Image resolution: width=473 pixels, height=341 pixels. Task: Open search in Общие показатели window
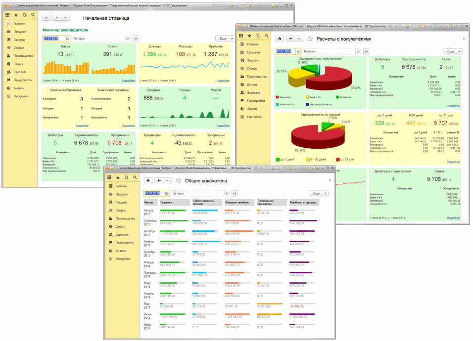coord(135,177)
